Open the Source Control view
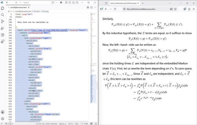 [x=3, y=22]
